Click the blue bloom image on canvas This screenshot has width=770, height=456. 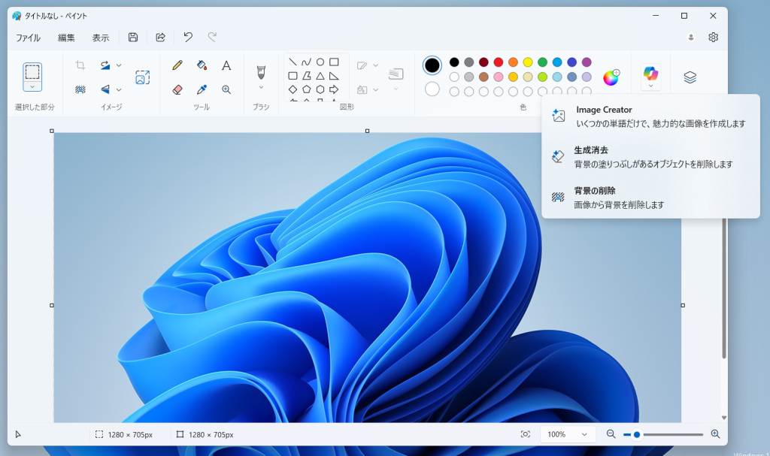(x=367, y=278)
